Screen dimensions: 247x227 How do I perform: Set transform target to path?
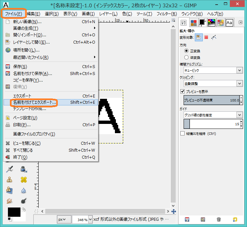tap(214, 37)
